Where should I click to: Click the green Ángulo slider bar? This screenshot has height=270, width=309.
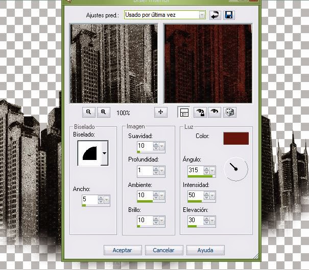coord(200,176)
